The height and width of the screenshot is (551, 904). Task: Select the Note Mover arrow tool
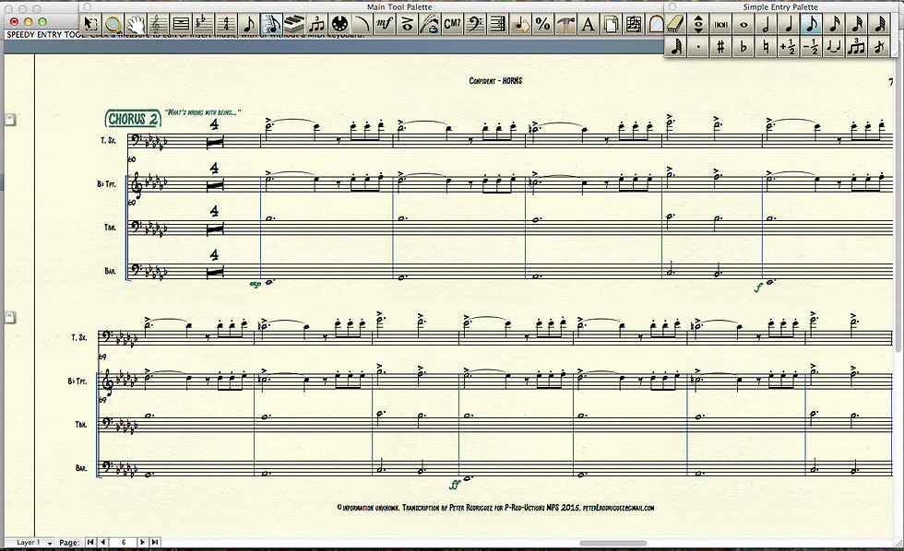click(x=519, y=24)
